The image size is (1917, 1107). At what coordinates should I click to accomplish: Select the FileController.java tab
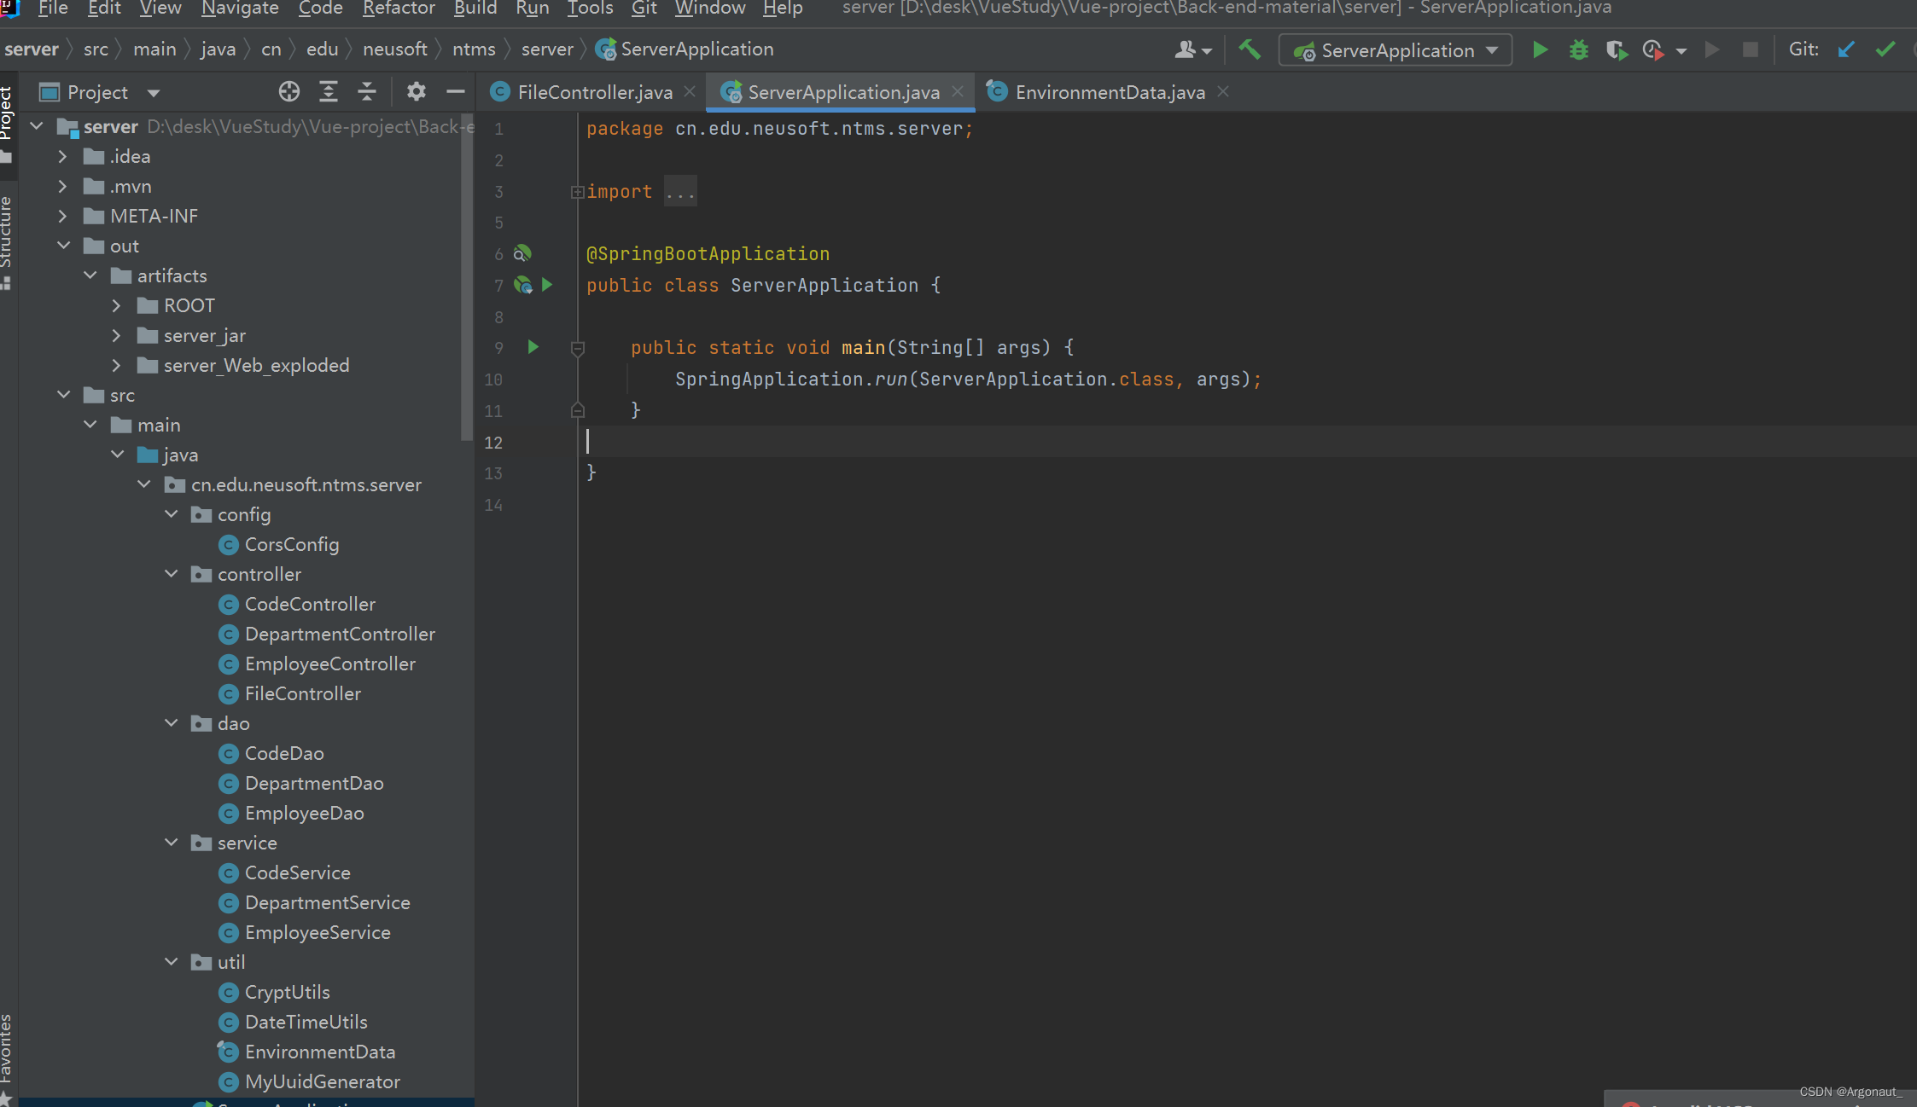[x=593, y=91]
